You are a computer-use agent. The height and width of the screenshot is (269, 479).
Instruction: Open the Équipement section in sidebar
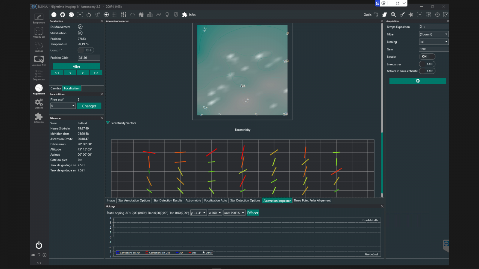point(39,18)
